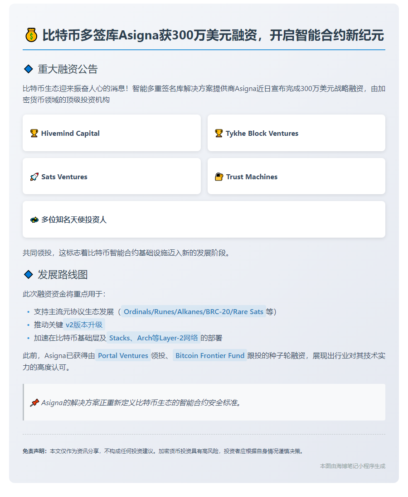Click the 免责声明 bold label

pyautogui.click(x=34, y=451)
